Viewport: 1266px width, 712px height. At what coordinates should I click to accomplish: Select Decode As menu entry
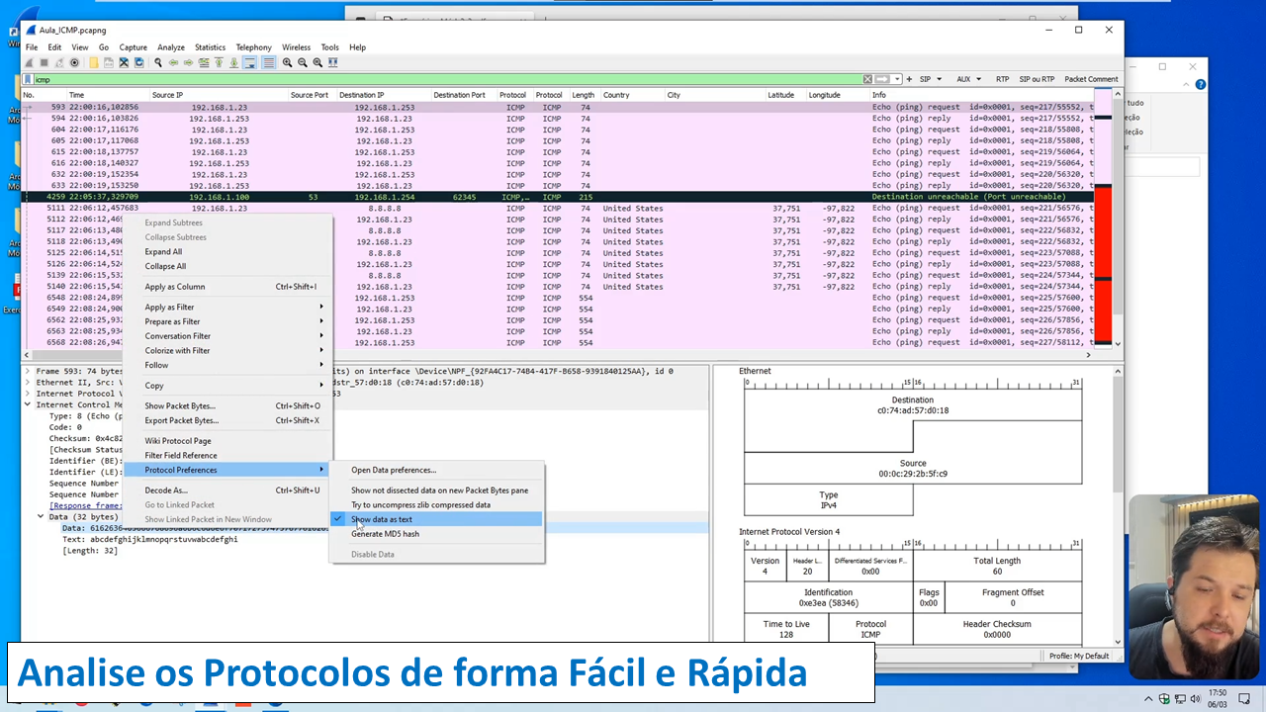coord(226,490)
